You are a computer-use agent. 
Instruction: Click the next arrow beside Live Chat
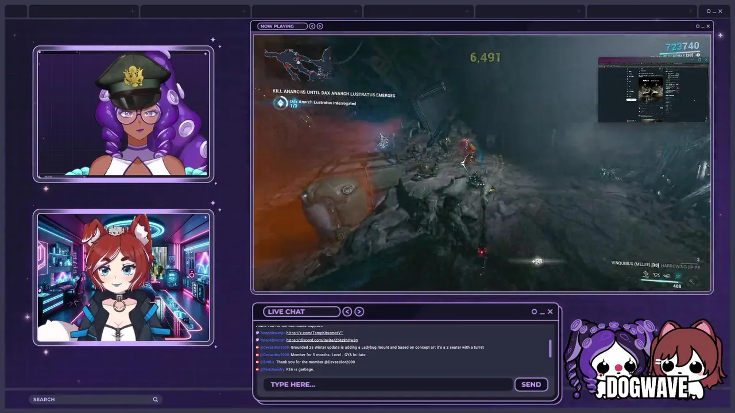[359, 311]
